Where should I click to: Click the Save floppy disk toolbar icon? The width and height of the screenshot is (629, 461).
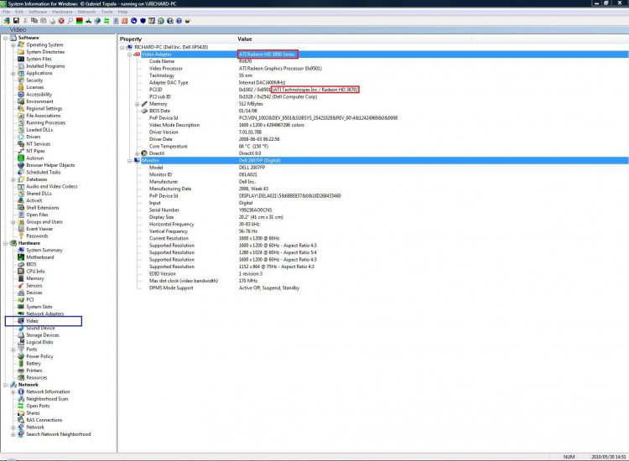pos(16,20)
